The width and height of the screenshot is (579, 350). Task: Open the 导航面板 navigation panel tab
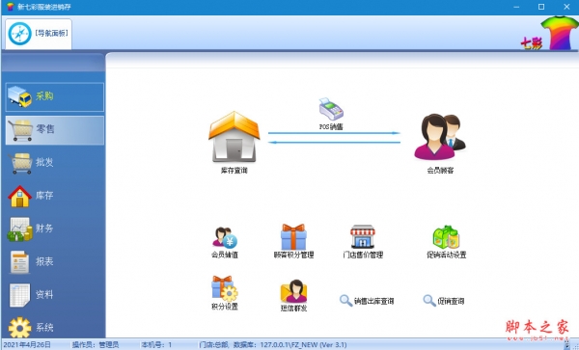click(39, 34)
